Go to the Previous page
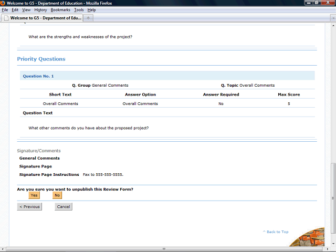Screen dimensions: 336x252 [29, 207]
